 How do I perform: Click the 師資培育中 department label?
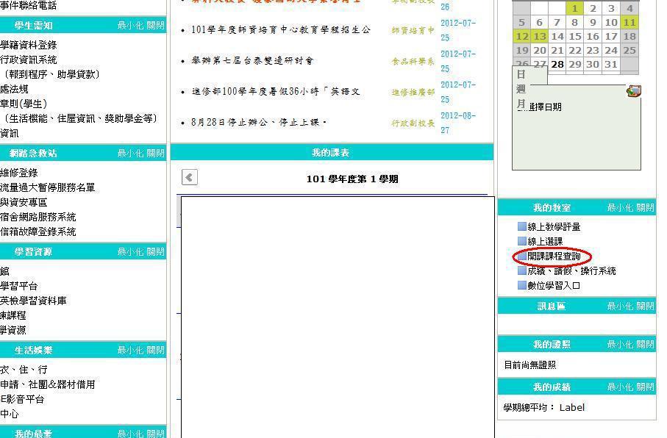(413, 30)
